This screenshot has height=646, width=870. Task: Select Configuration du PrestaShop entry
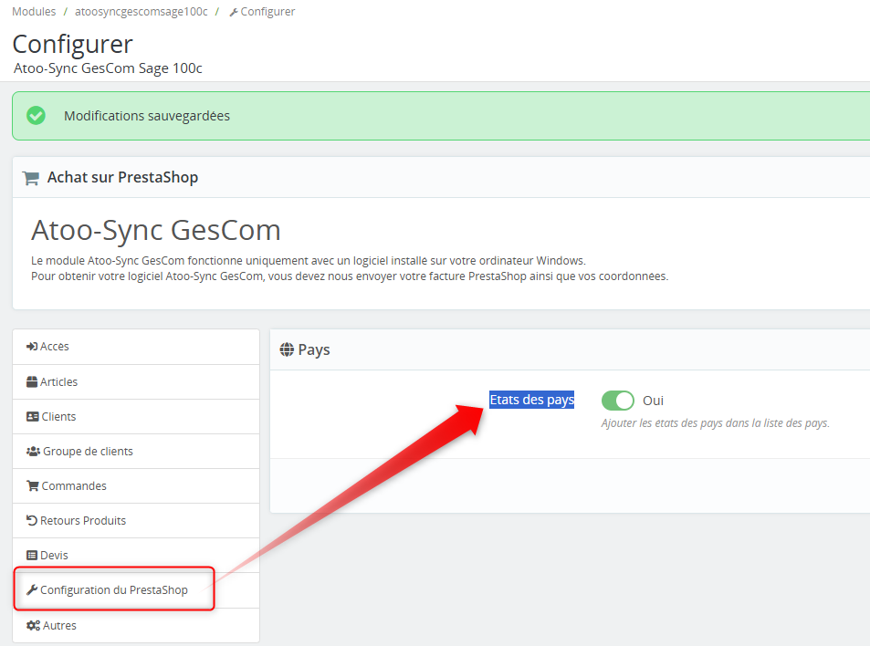click(x=136, y=590)
